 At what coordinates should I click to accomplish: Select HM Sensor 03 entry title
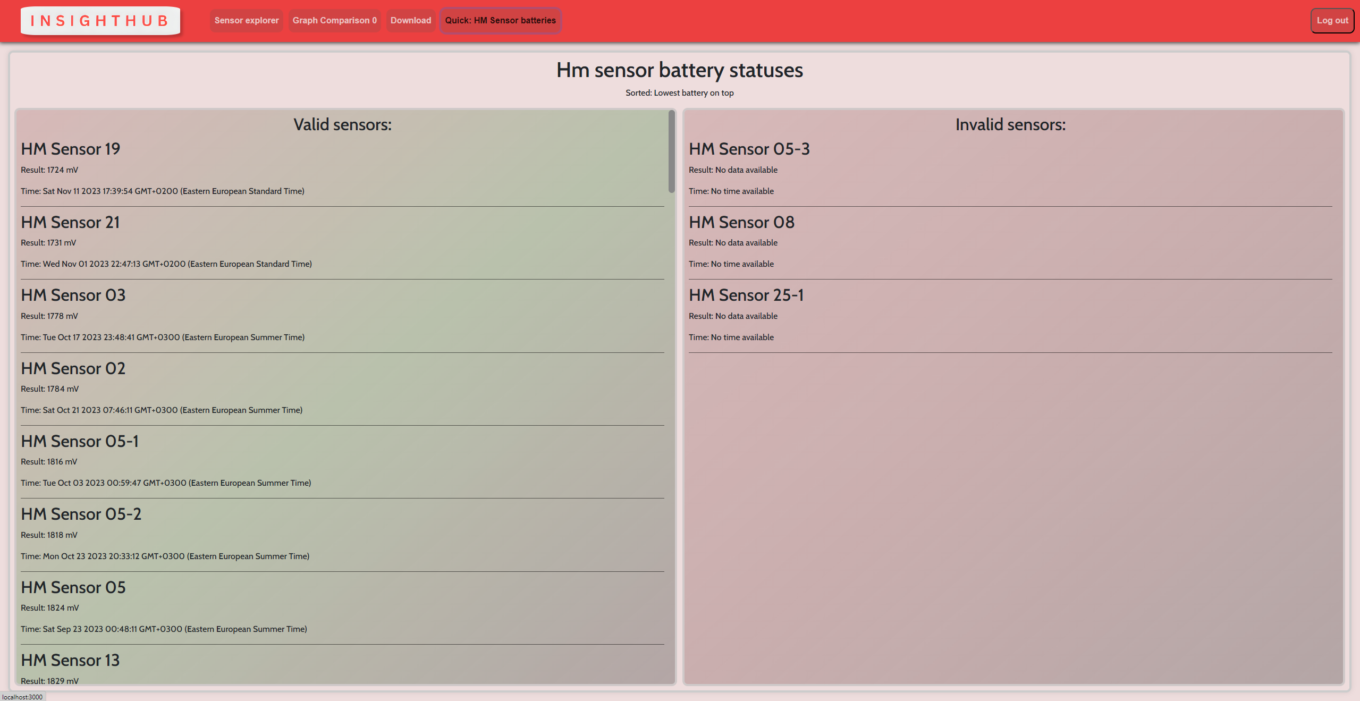[73, 295]
